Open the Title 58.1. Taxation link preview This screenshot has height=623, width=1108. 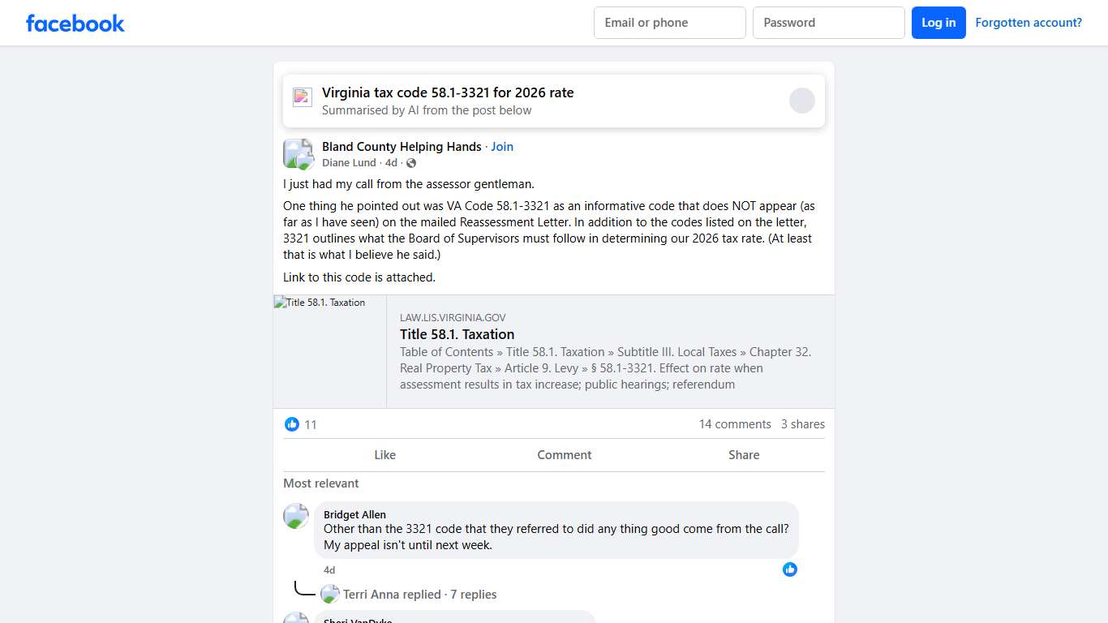[457, 334]
